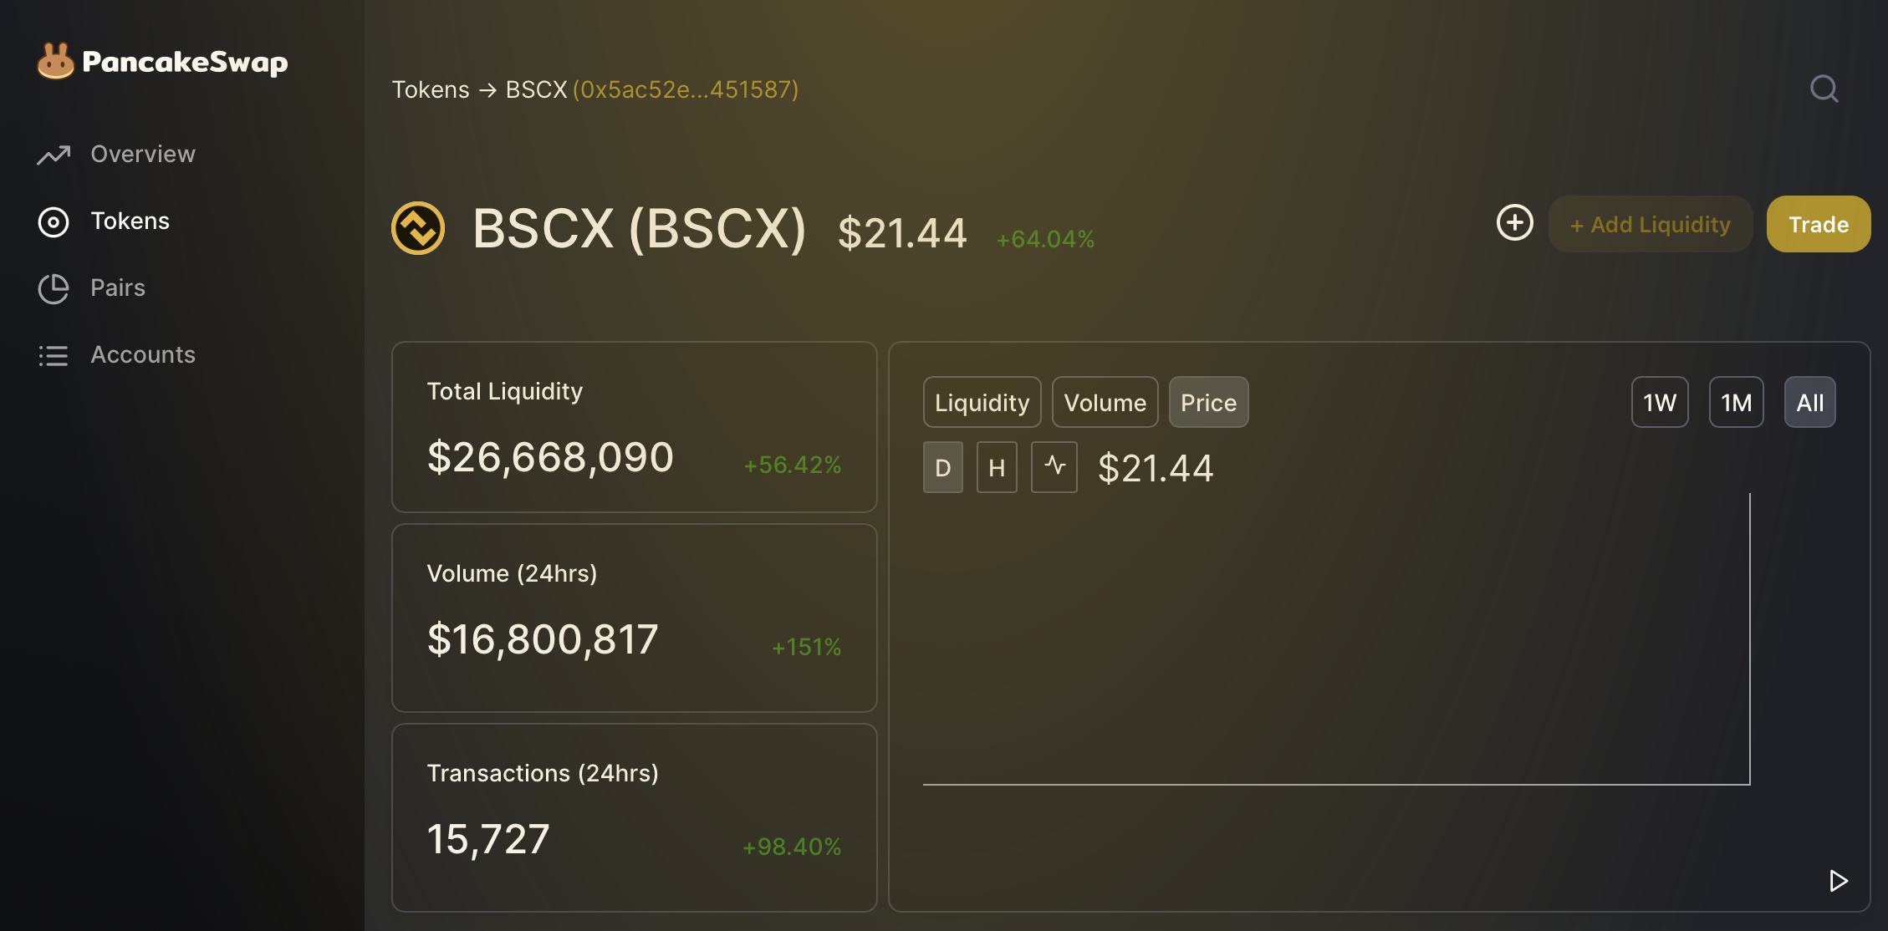Click the PancakeSwap bunny logo

pos(56,61)
